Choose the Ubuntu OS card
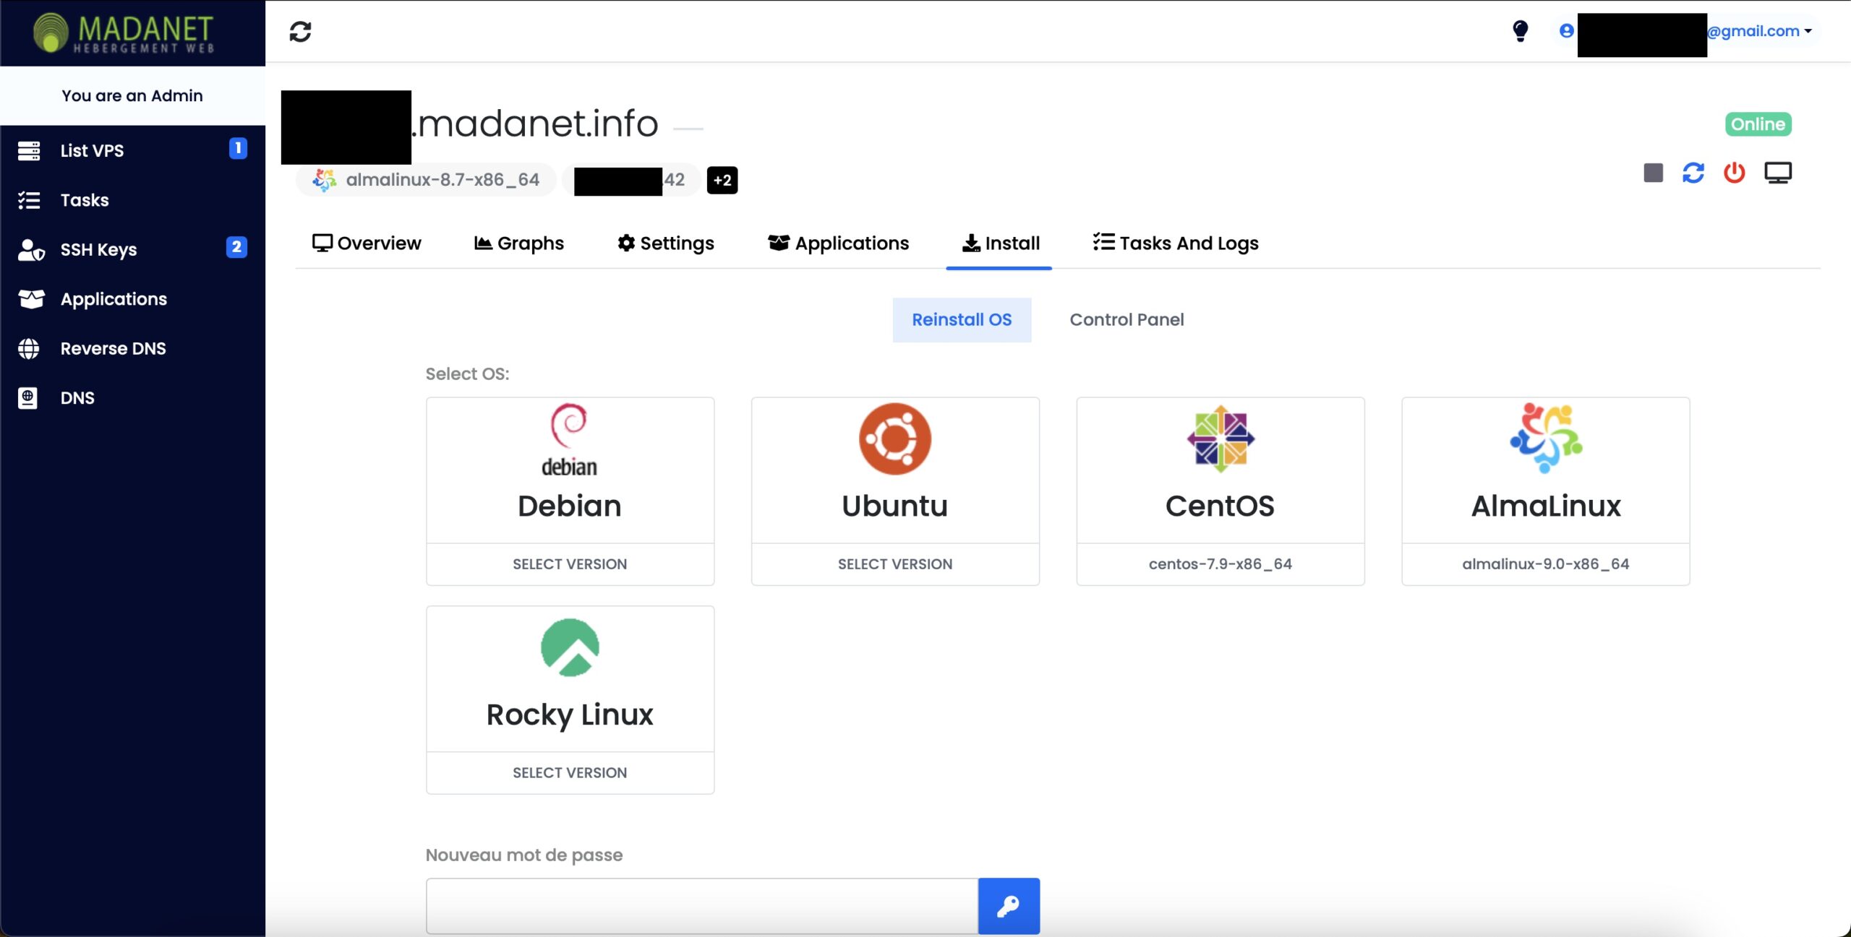This screenshot has height=937, width=1851. click(x=895, y=470)
